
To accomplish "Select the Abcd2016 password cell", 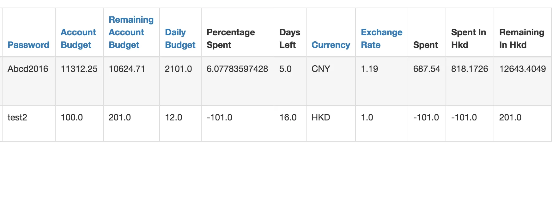I will (28, 69).
